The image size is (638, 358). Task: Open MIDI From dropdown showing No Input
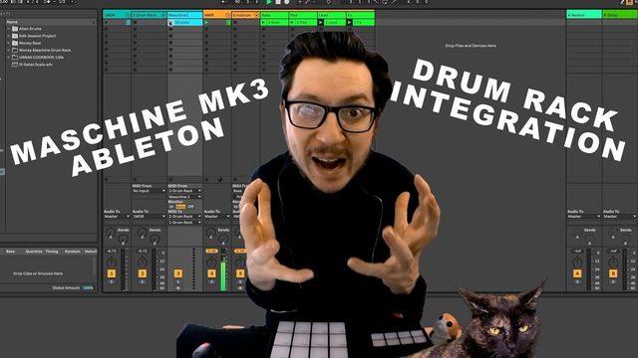(x=149, y=191)
